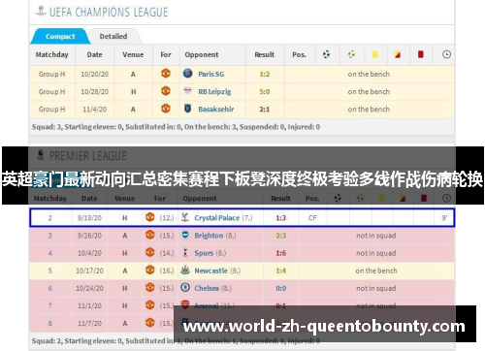The image size is (485, 351).
Task: Open the Chelsea opponent link
Action: tap(207, 288)
